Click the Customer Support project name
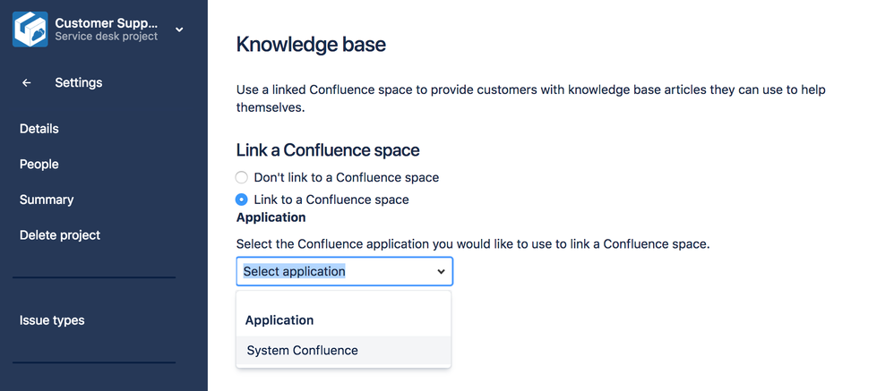 coord(107,22)
